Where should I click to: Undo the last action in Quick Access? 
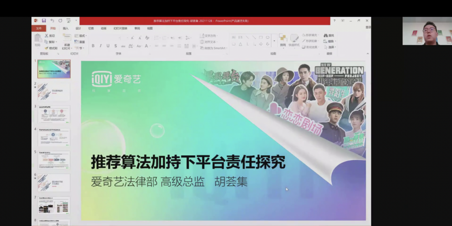tap(52, 21)
